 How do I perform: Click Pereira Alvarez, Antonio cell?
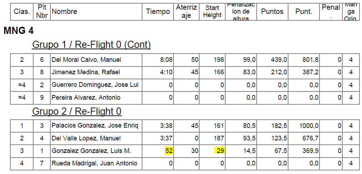[86, 97]
